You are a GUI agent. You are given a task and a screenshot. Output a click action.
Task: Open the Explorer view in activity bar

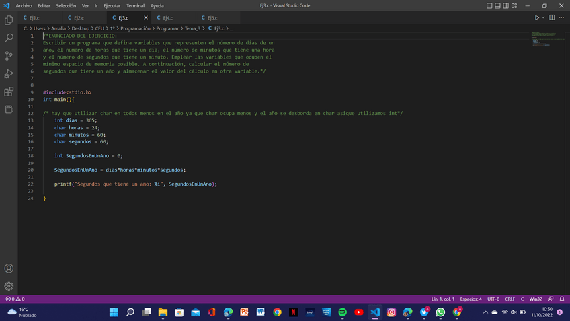click(x=9, y=21)
